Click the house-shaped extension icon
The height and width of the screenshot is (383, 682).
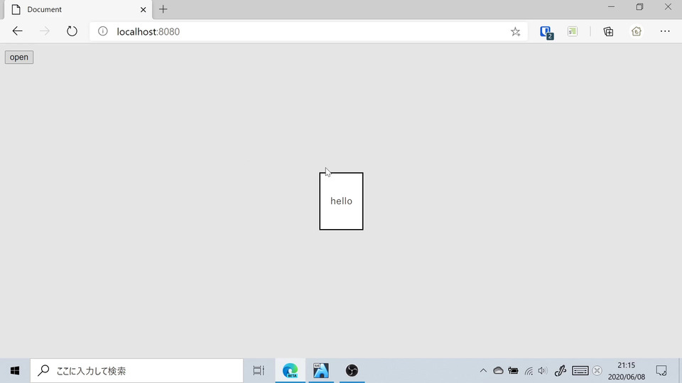coord(637,31)
